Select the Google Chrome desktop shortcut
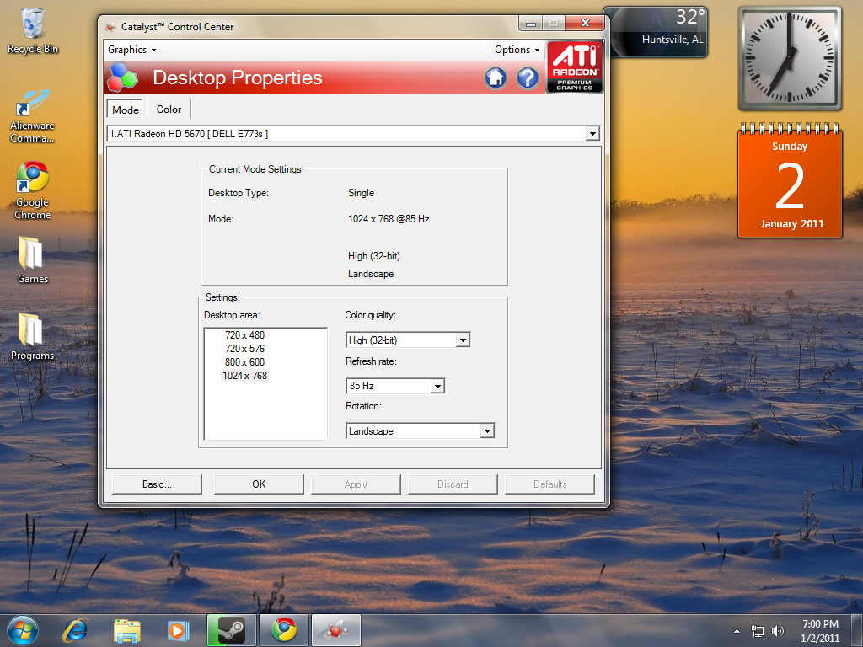Image resolution: width=863 pixels, height=647 pixels. click(33, 191)
